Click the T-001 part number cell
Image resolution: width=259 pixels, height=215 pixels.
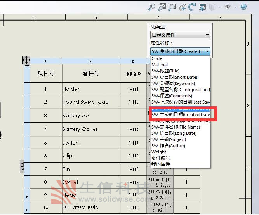point(134,89)
